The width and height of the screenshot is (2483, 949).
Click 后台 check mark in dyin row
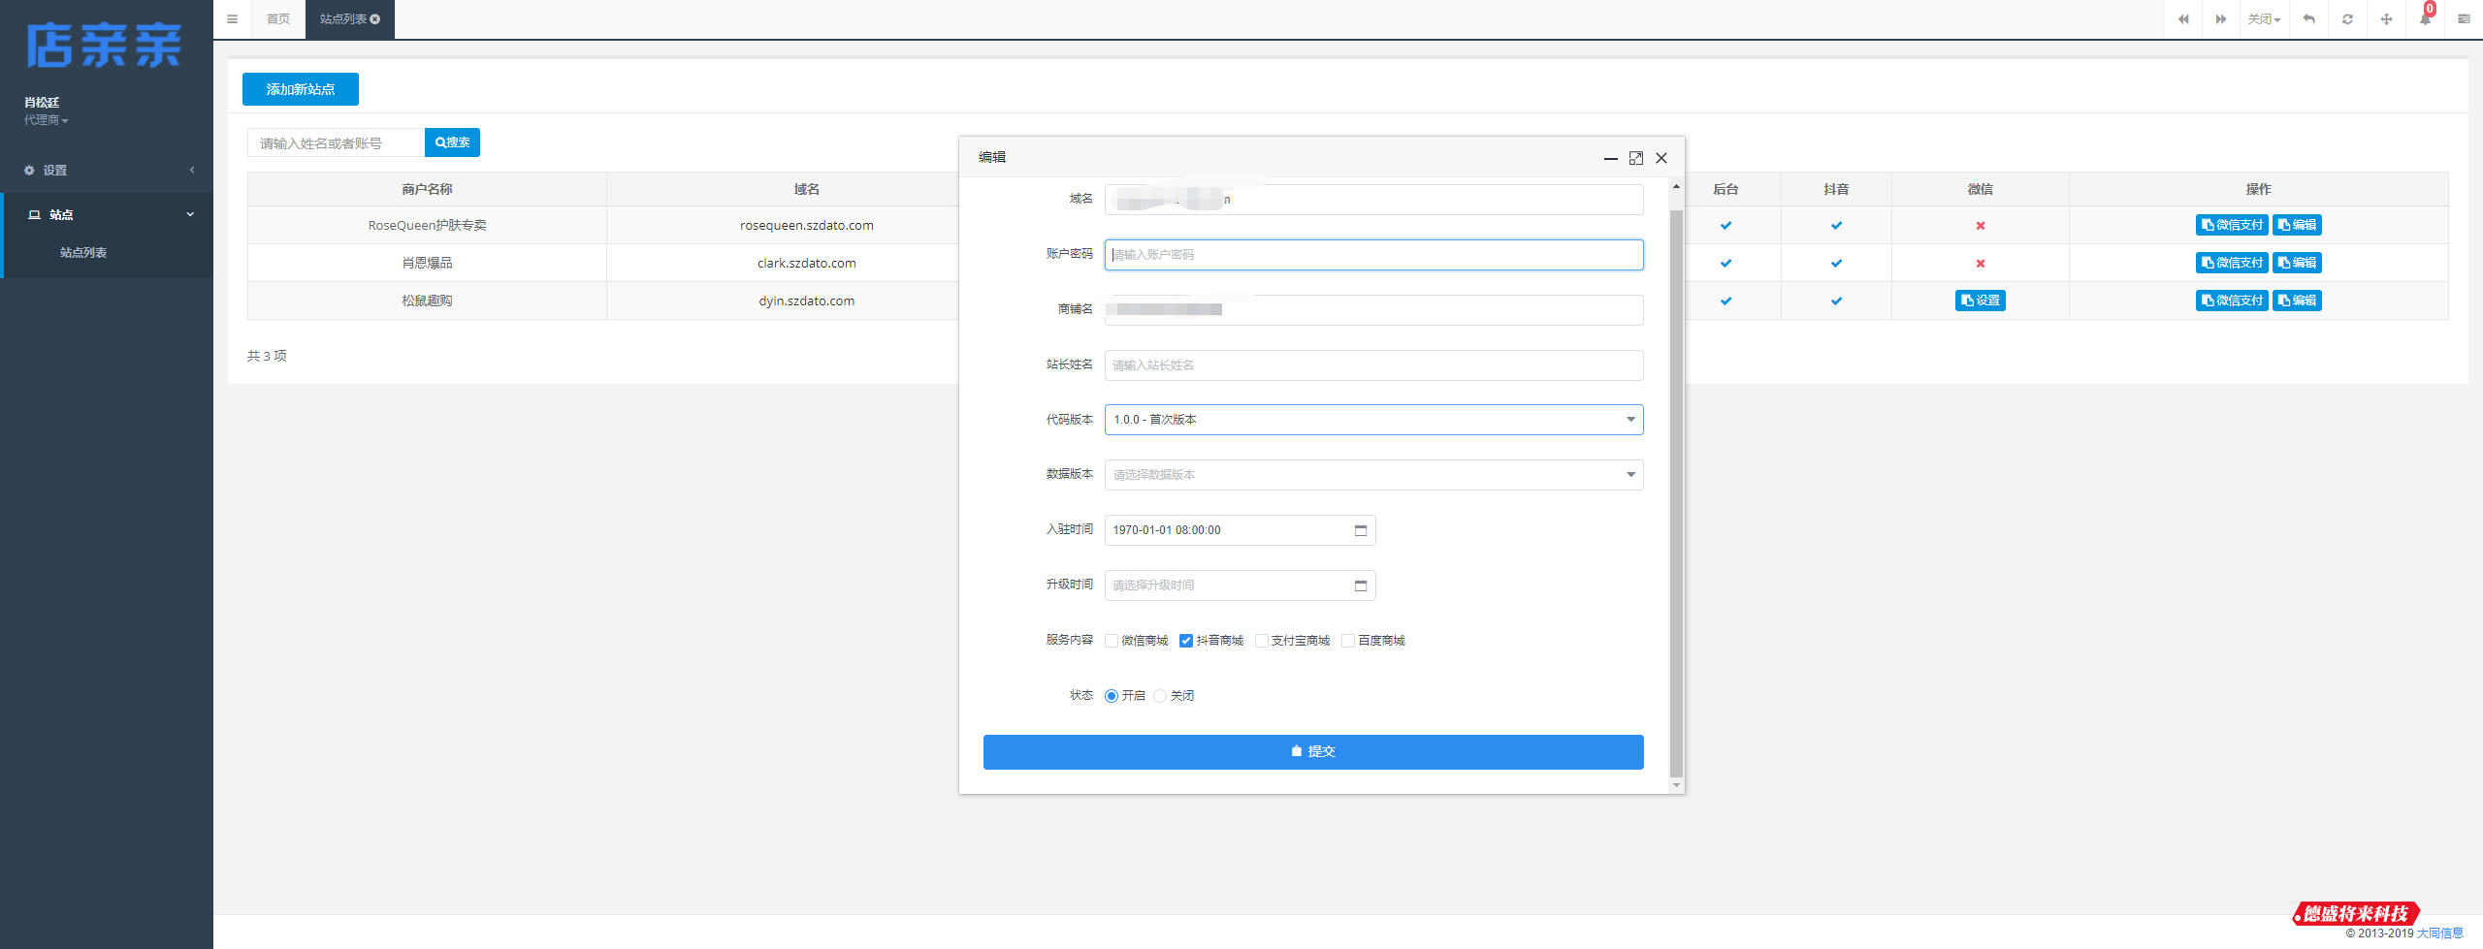pyautogui.click(x=1725, y=301)
